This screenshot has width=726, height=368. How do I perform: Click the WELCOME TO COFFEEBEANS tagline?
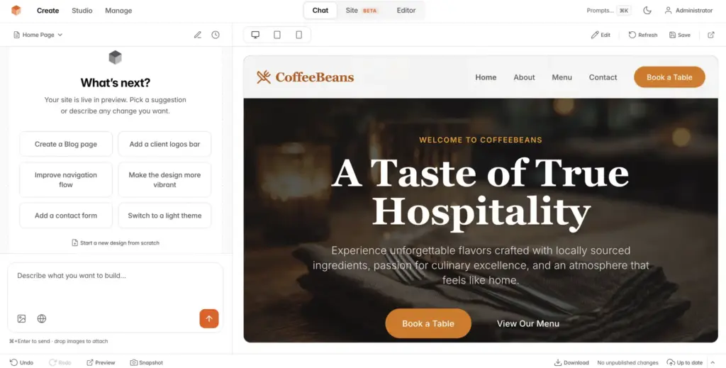coord(481,140)
